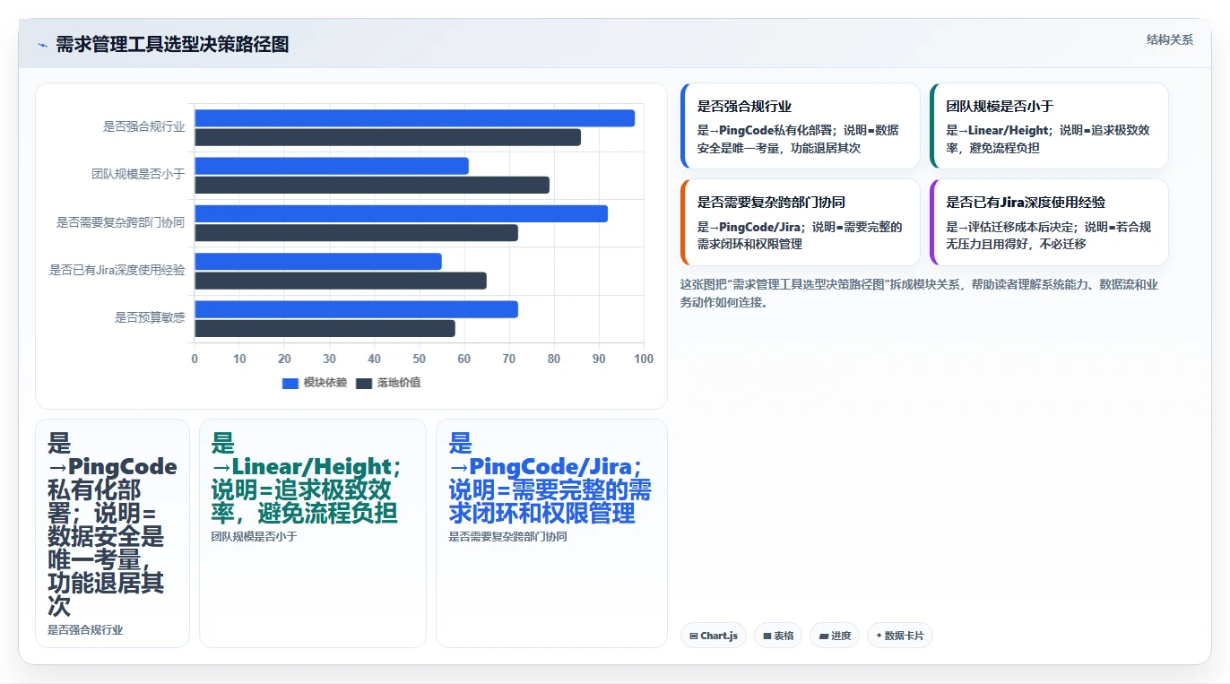This screenshot has height=684, width=1230.
Task: Open the purple-bordered 是否已有Jira深度使用经验 info card
Action: (1049, 222)
